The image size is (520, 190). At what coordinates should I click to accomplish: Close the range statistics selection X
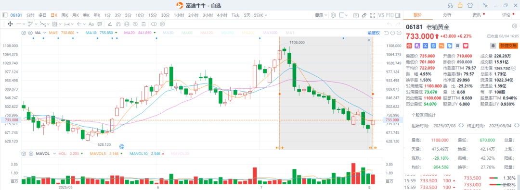pos(369,40)
